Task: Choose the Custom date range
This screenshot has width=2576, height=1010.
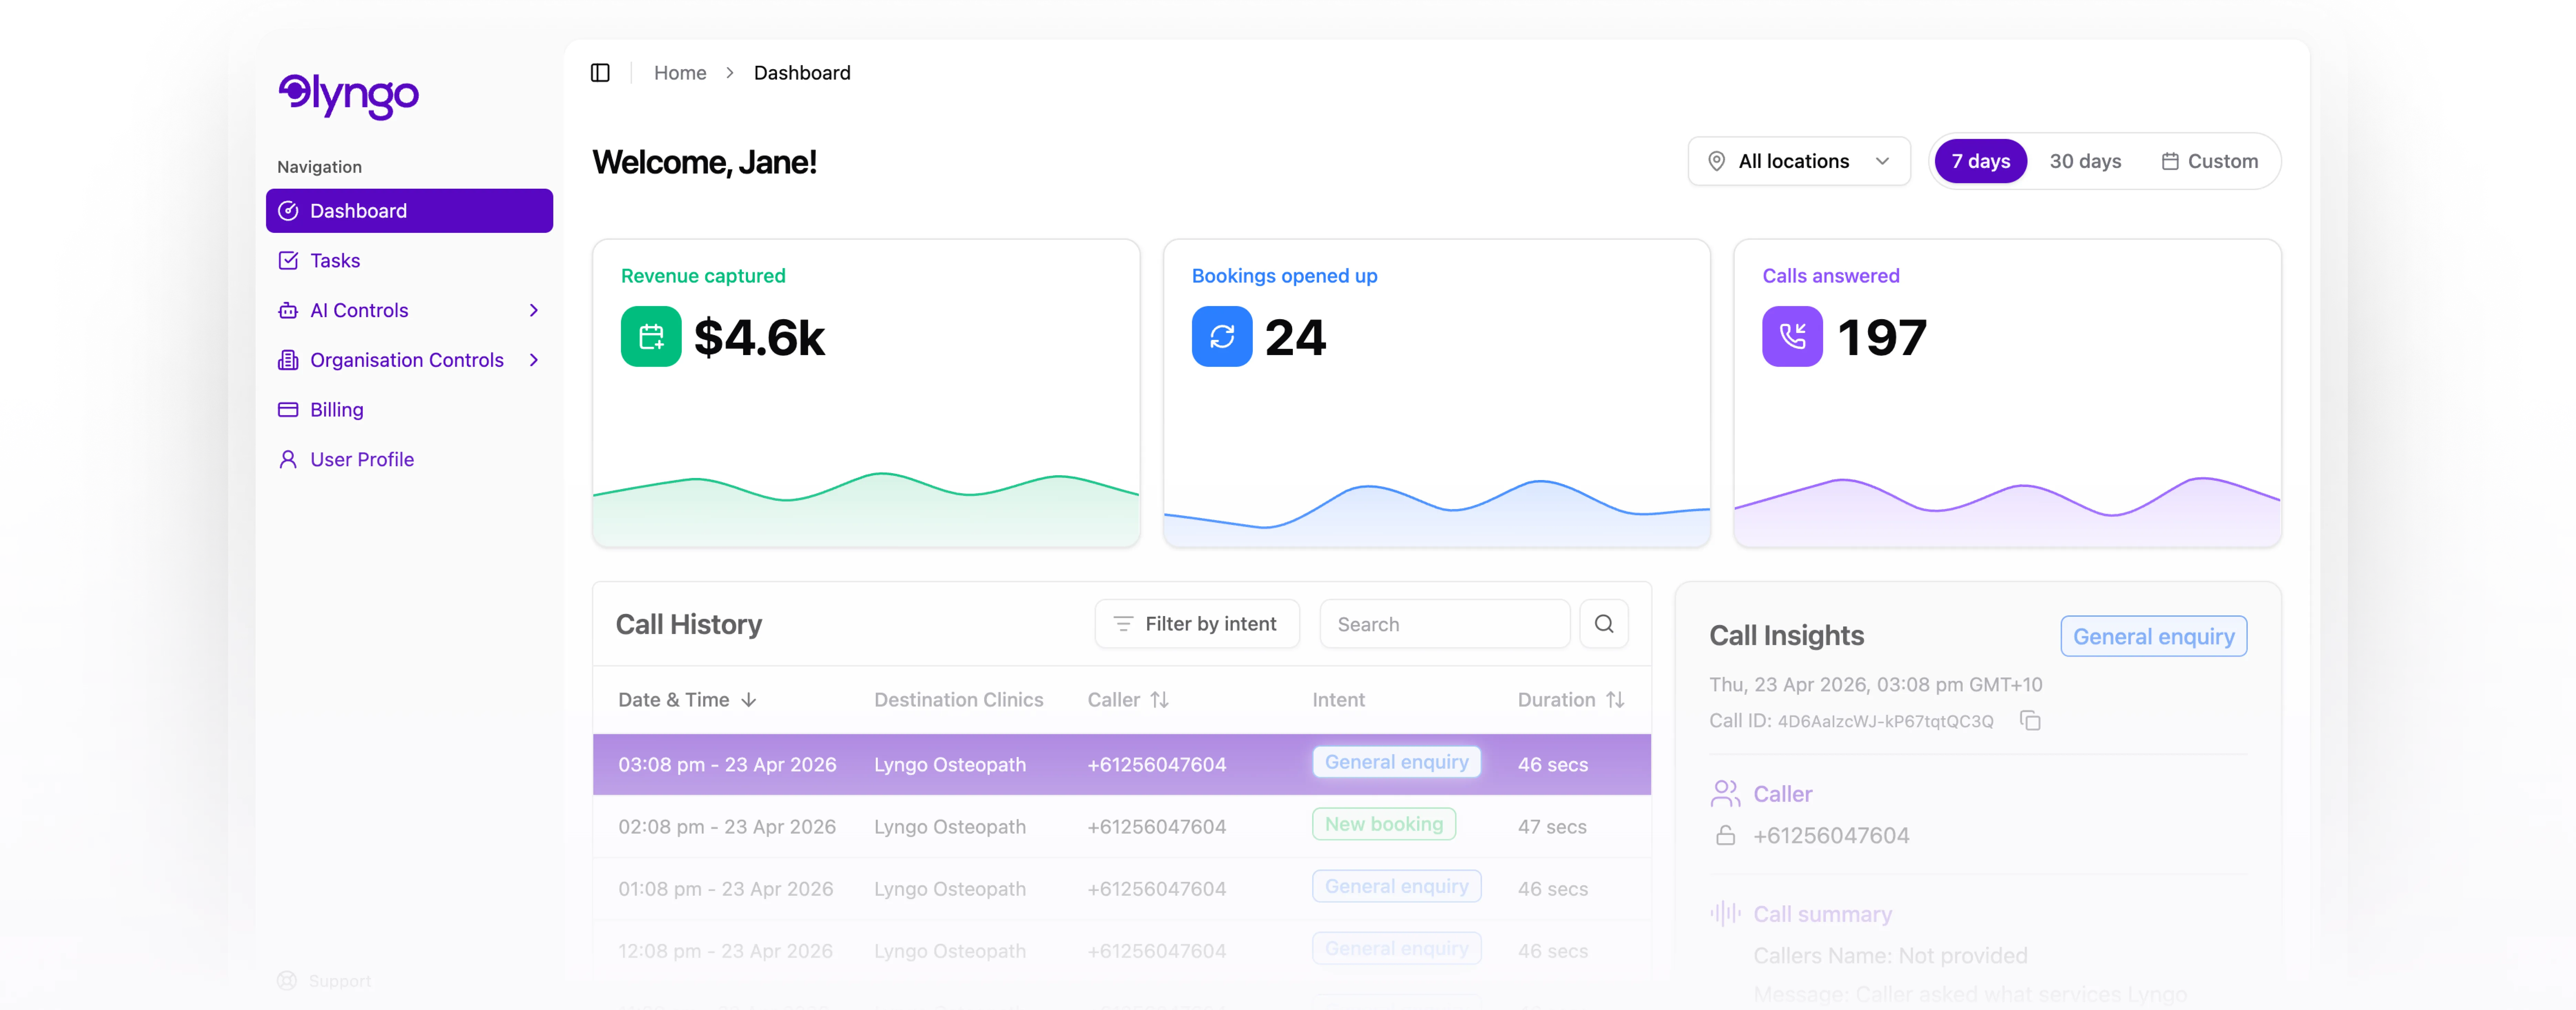Action: pyautogui.click(x=2210, y=161)
